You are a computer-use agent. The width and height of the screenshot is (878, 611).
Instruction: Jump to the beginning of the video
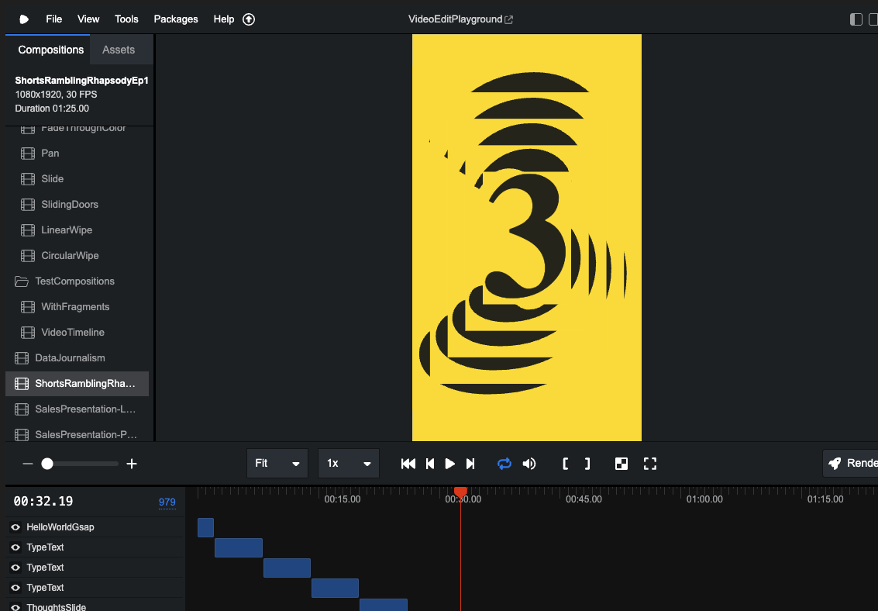tap(408, 464)
